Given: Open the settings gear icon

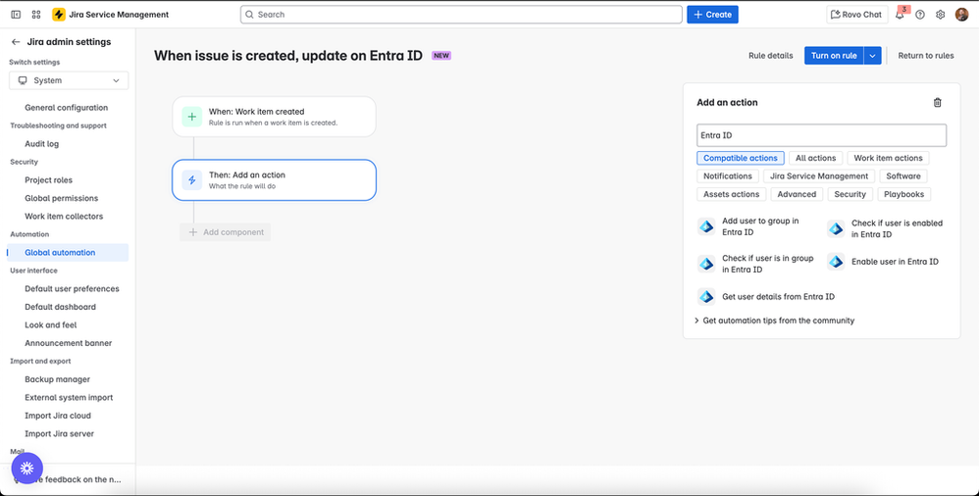Looking at the screenshot, I should click(x=941, y=15).
